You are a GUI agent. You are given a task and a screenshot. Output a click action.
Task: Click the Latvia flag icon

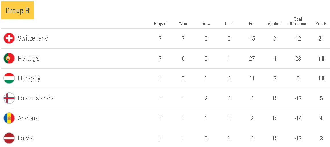coord(9,138)
